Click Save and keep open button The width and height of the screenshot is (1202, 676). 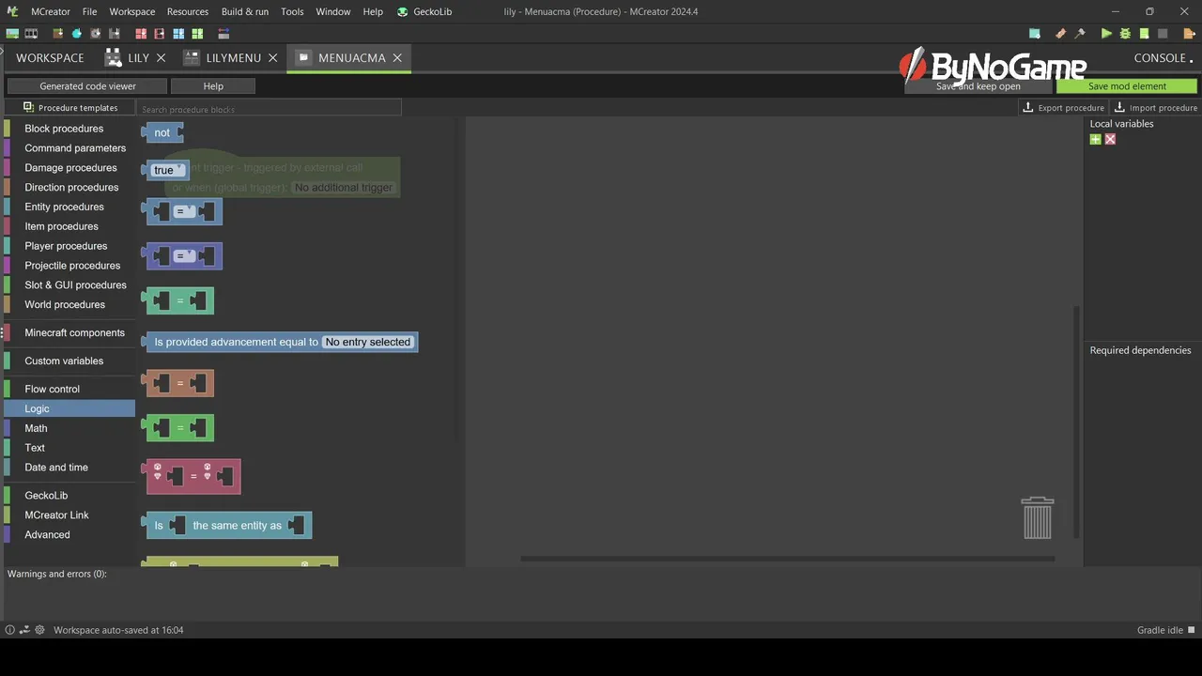click(x=978, y=85)
